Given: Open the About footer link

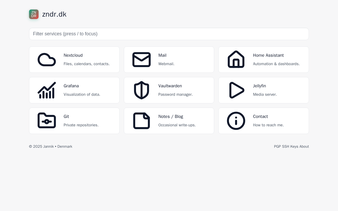Looking at the screenshot, I should tap(304, 147).
